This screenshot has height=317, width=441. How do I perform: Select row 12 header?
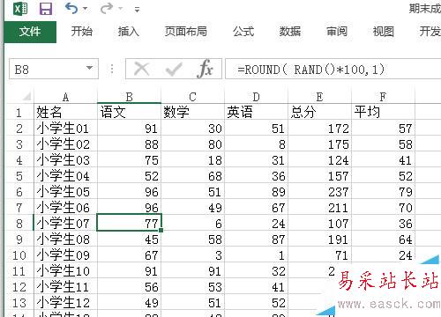pos(19,287)
